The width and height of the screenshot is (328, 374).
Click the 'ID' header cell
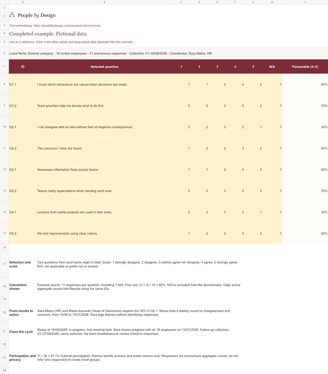pos(23,67)
